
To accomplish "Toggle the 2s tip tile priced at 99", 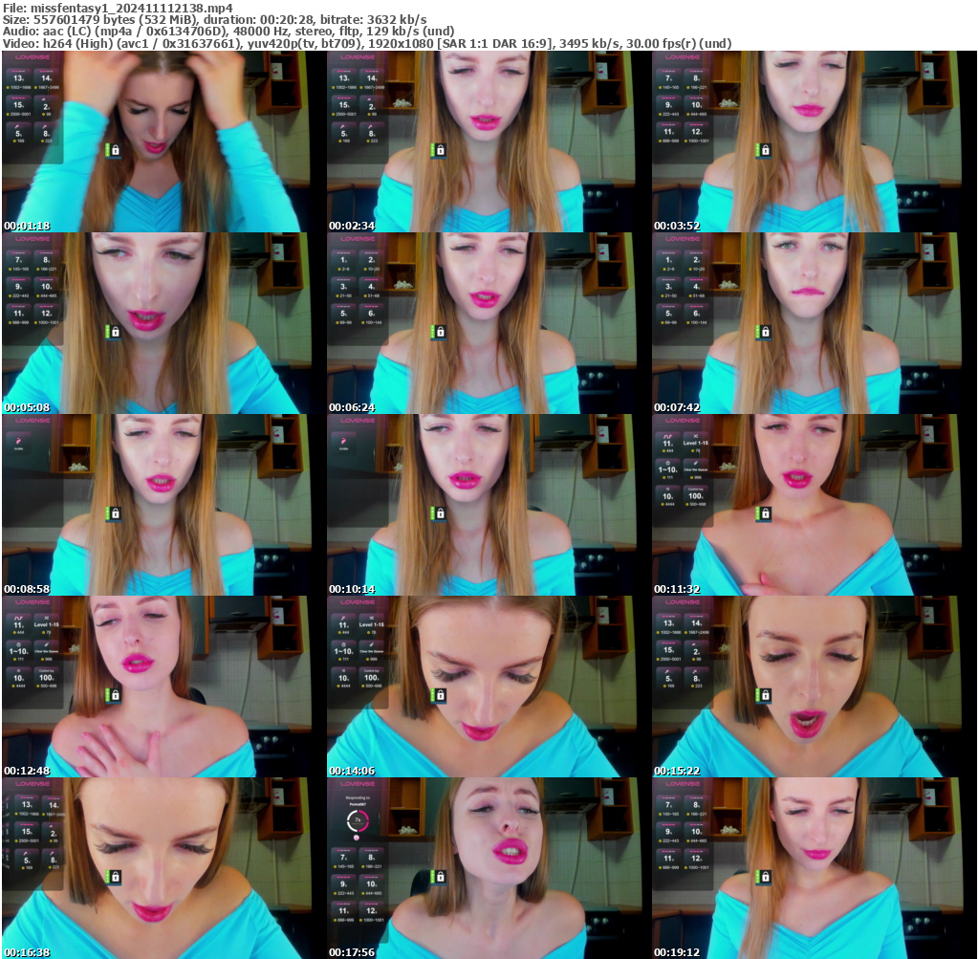I will coord(45,105).
